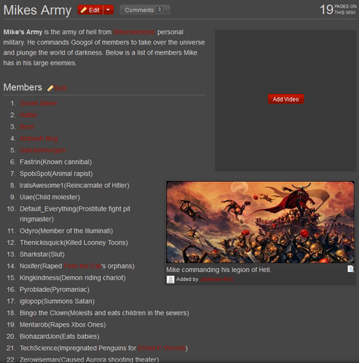Click the legion of Hell image thumbnail
The height and width of the screenshot is (363, 359).
coord(260,222)
